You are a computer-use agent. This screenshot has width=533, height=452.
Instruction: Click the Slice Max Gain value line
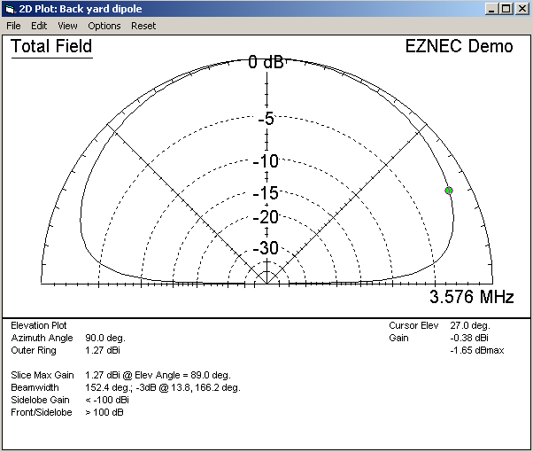pos(120,375)
